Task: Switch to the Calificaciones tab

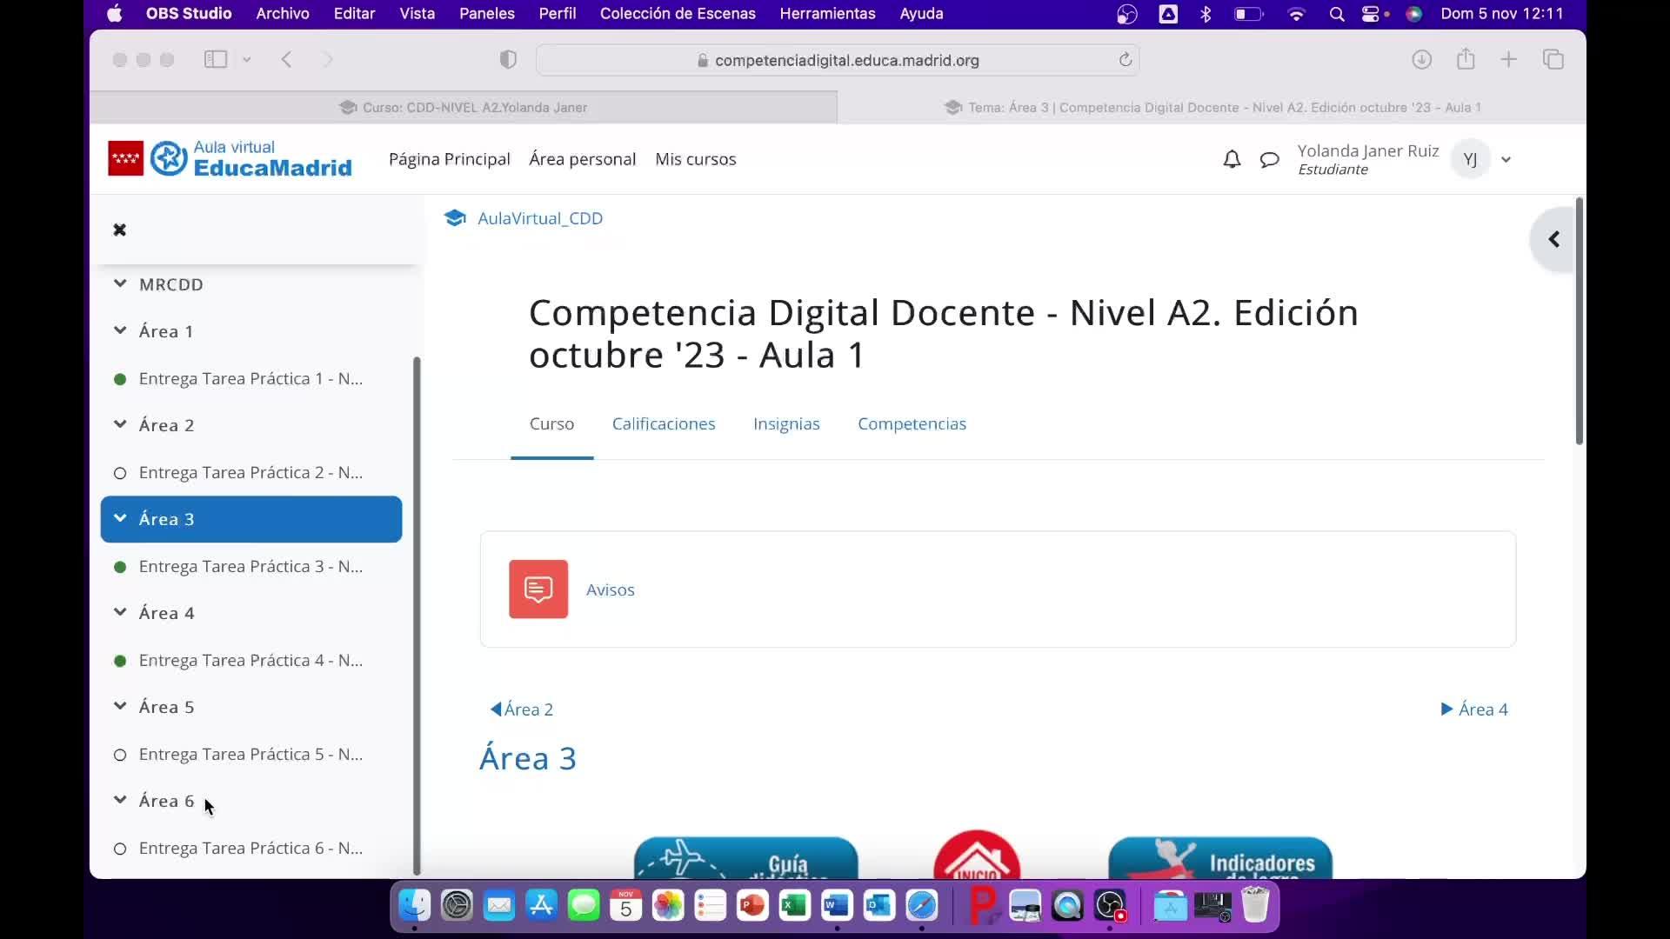Action: (x=663, y=423)
